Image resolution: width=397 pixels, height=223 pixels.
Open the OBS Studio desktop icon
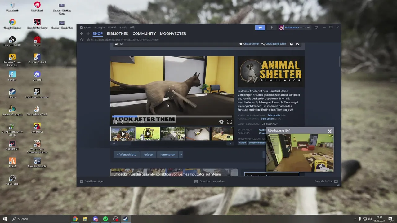tap(12, 180)
